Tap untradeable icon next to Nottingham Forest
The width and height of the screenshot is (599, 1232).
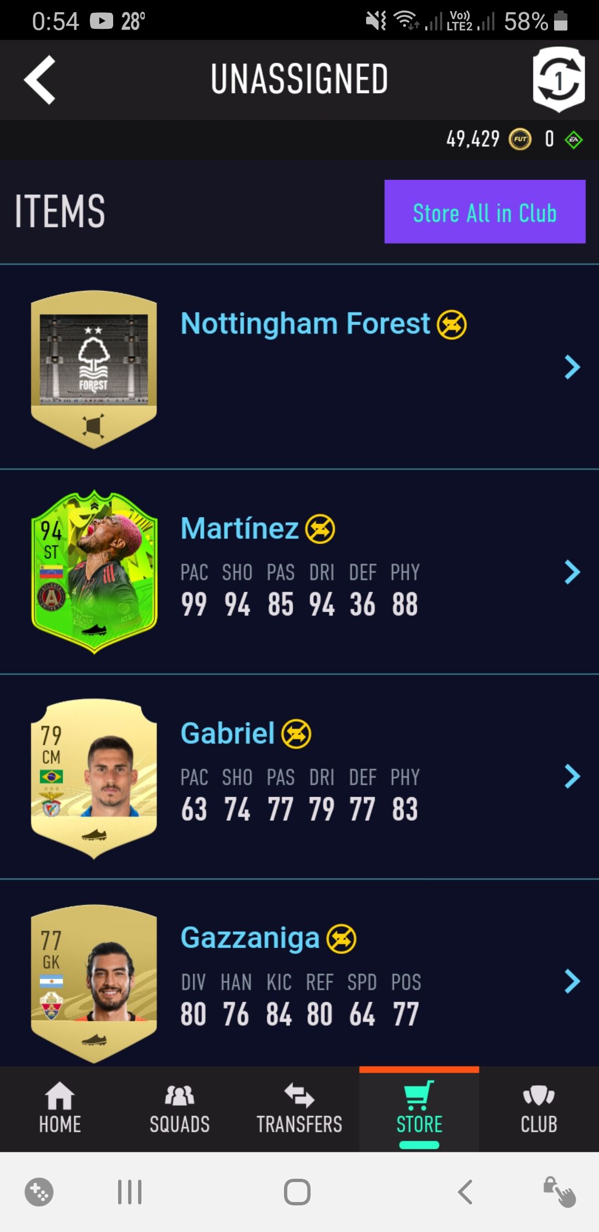[x=451, y=325]
